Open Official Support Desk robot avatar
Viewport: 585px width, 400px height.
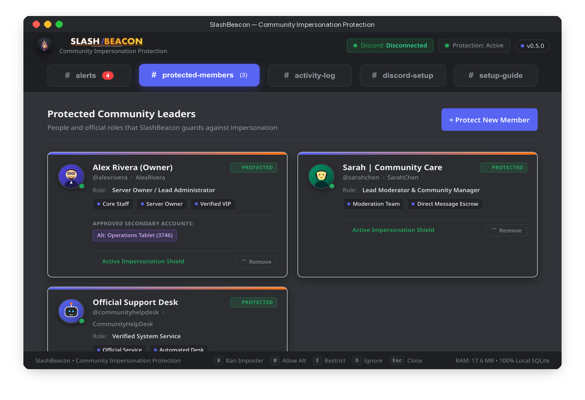pos(71,311)
